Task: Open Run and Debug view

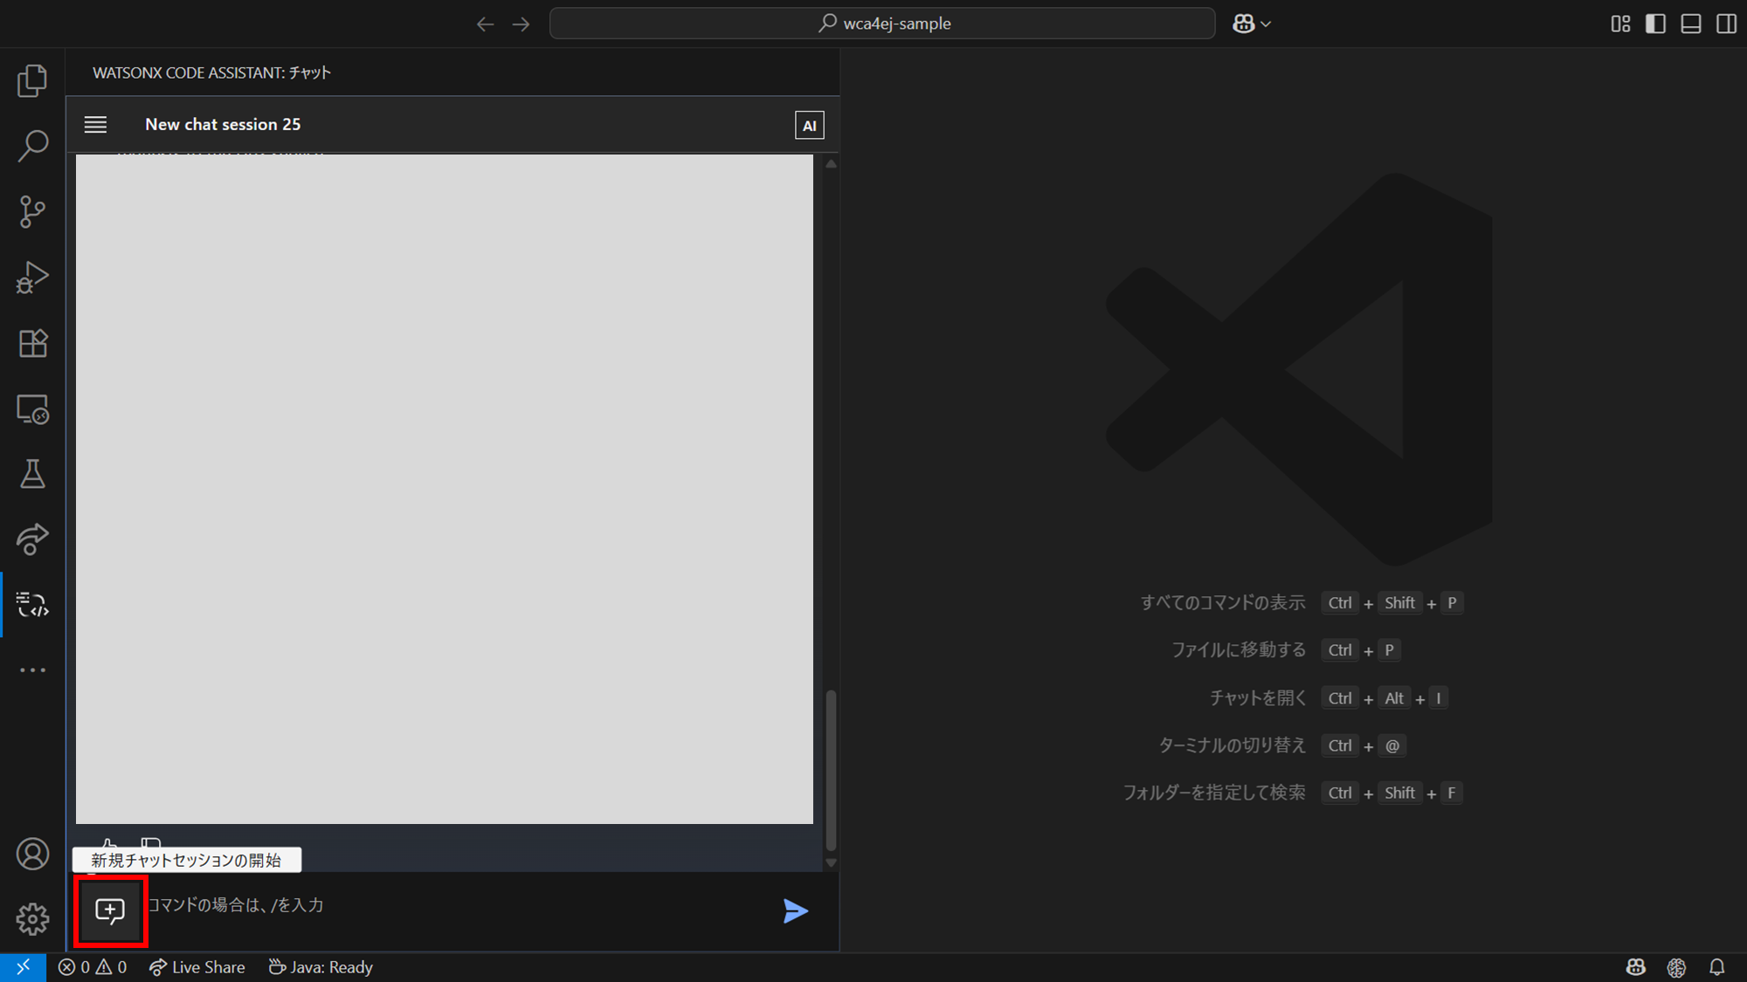Action: (32, 278)
